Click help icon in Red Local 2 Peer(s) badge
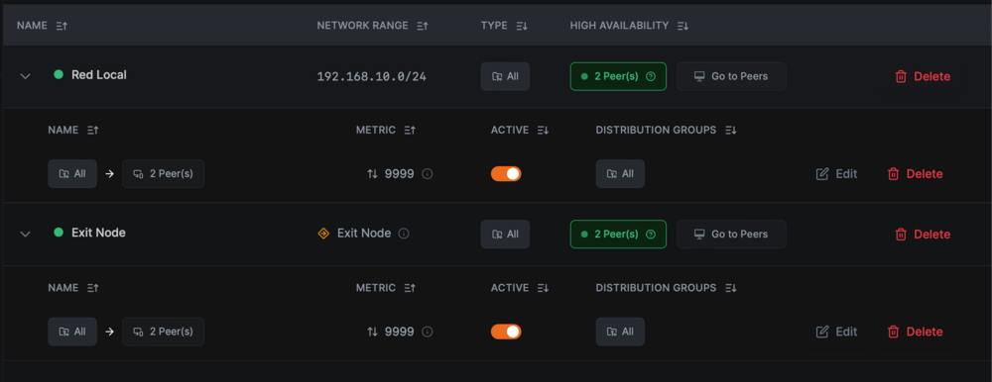The width and height of the screenshot is (992, 382). 651,76
